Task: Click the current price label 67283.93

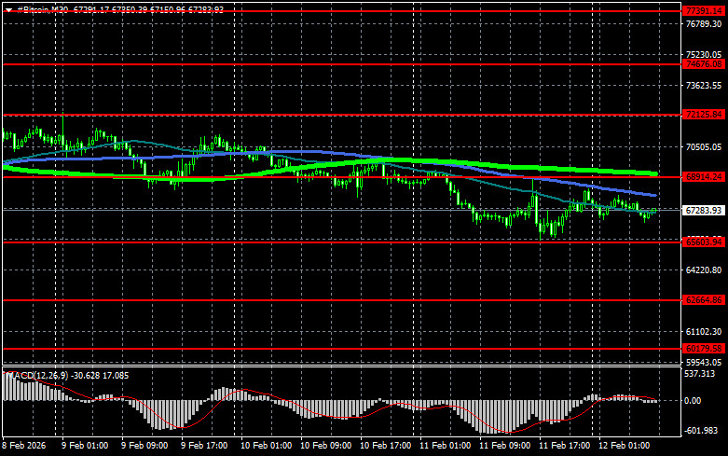Action: [x=704, y=211]
